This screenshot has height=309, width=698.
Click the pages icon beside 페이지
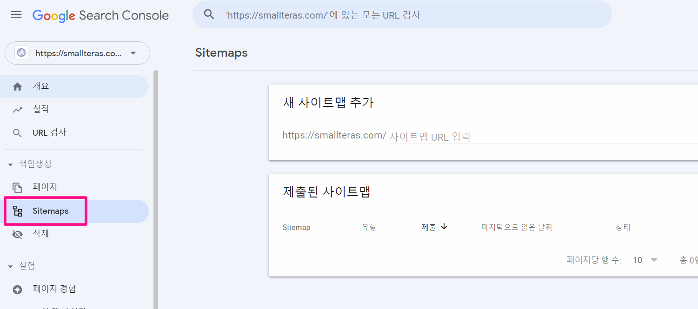coord(18,188)
